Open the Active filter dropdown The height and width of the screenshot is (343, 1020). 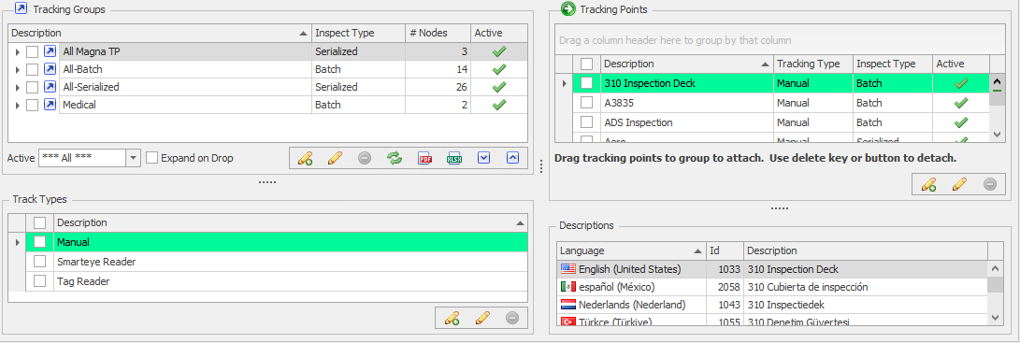[134, 158]
